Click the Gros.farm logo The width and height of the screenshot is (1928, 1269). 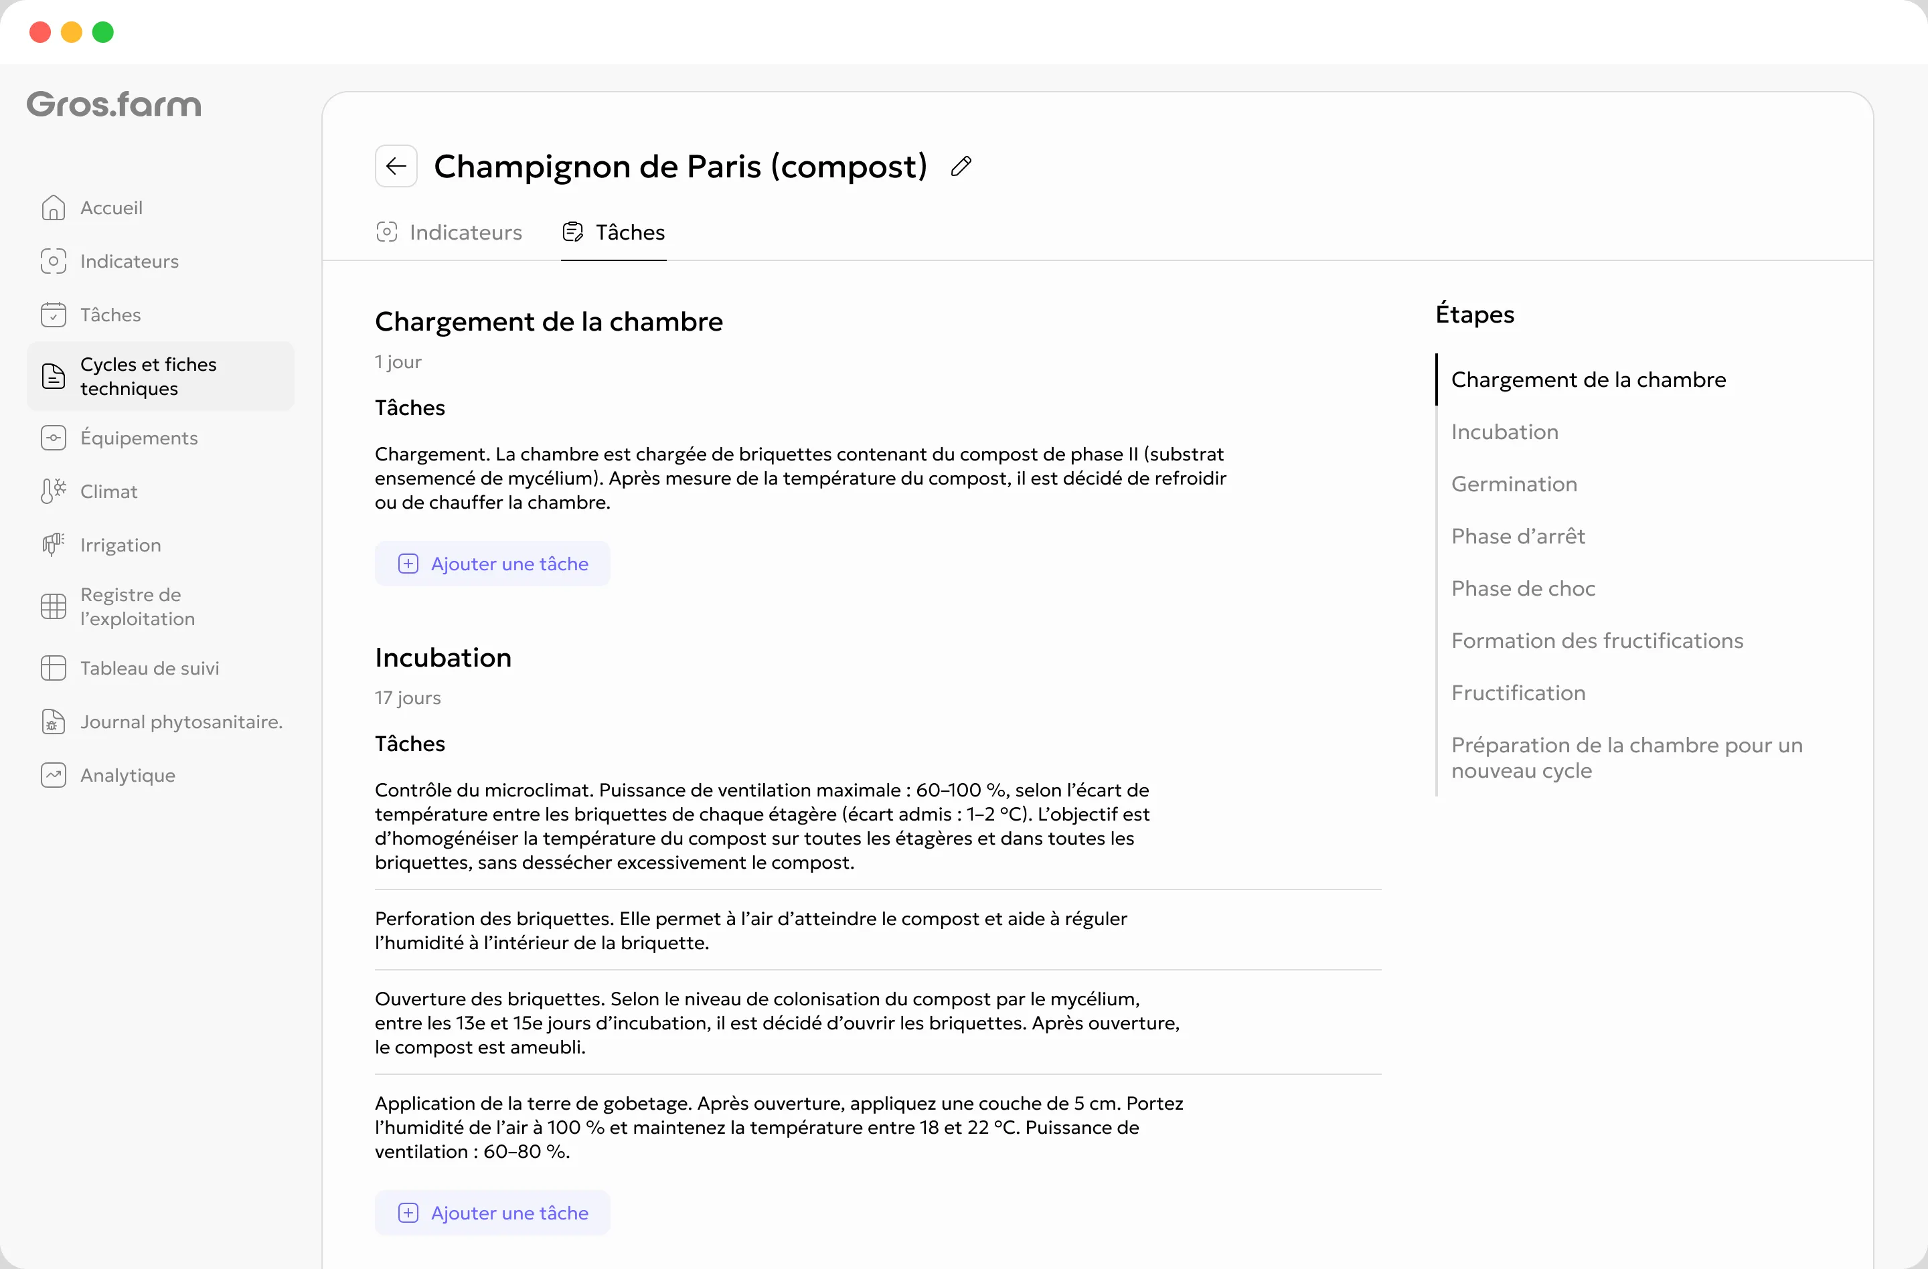114,104
